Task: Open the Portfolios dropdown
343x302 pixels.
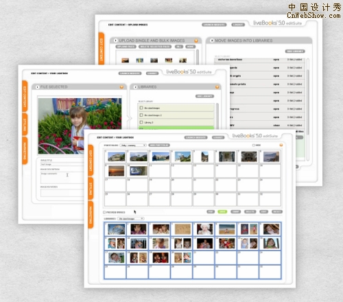Action: point(133,146)
